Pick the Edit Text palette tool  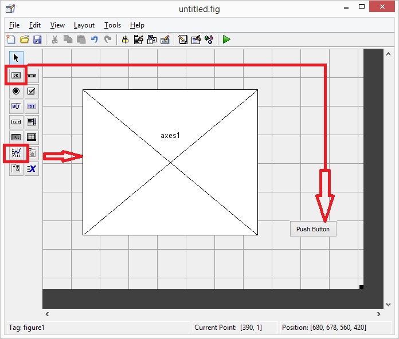16,106
